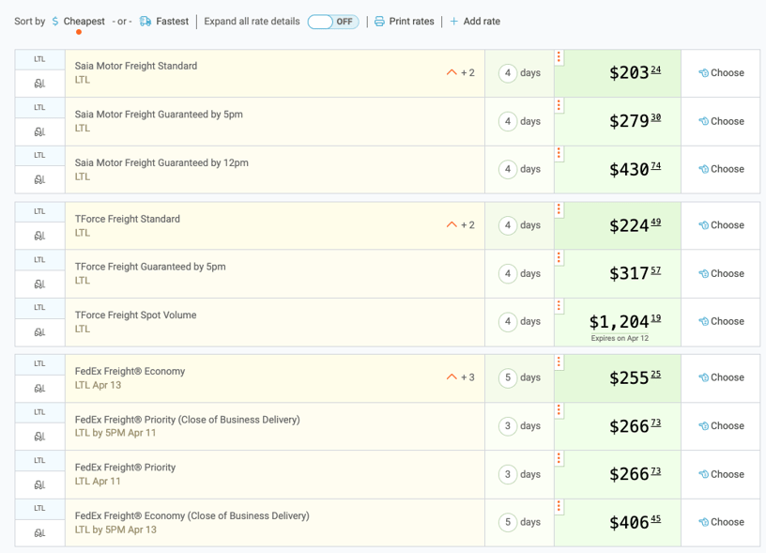Click LTL tag on TForce Freight Standard row

[39, 211]
